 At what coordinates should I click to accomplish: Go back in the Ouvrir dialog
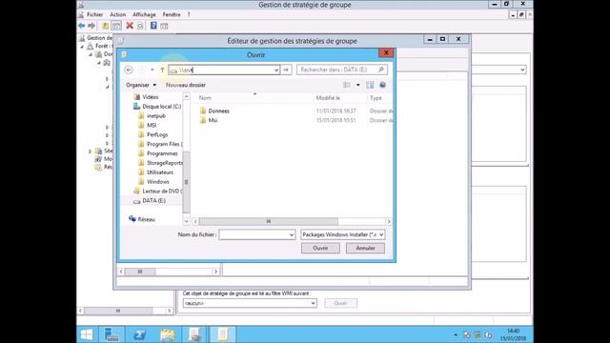(x=129, y=70)
